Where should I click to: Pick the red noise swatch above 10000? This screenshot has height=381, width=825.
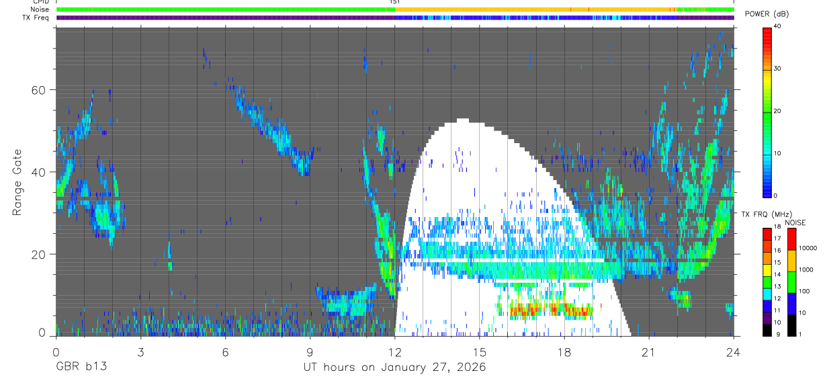tap(791, 239)
